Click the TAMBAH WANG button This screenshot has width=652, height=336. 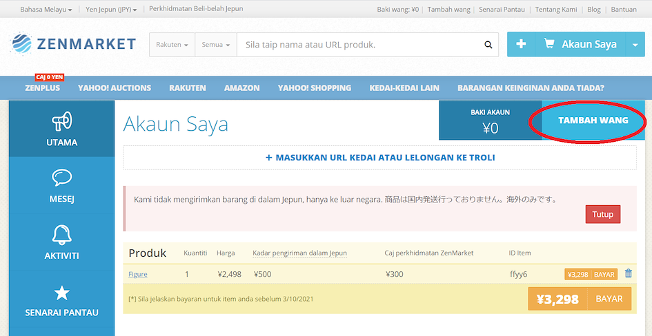593,120
